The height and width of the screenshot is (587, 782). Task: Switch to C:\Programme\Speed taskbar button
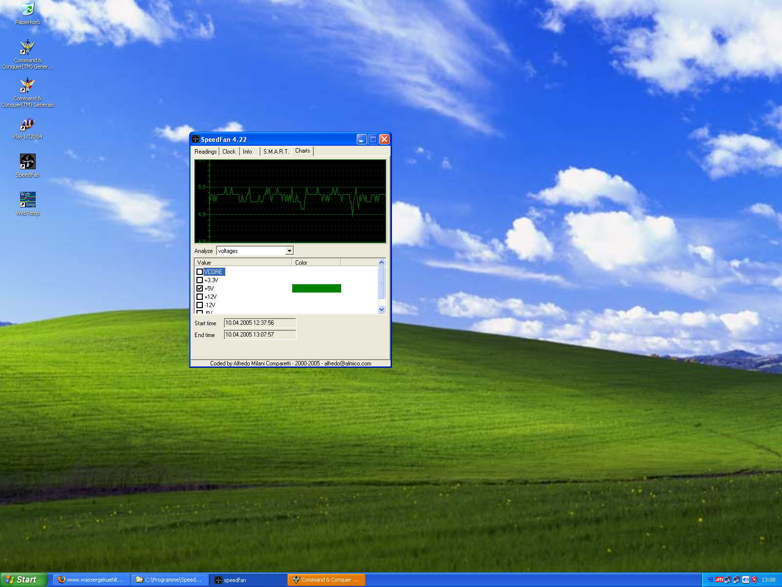tap(170, 580)
